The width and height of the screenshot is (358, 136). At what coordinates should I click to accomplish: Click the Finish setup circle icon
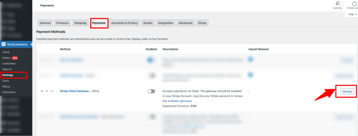point(355,4)
